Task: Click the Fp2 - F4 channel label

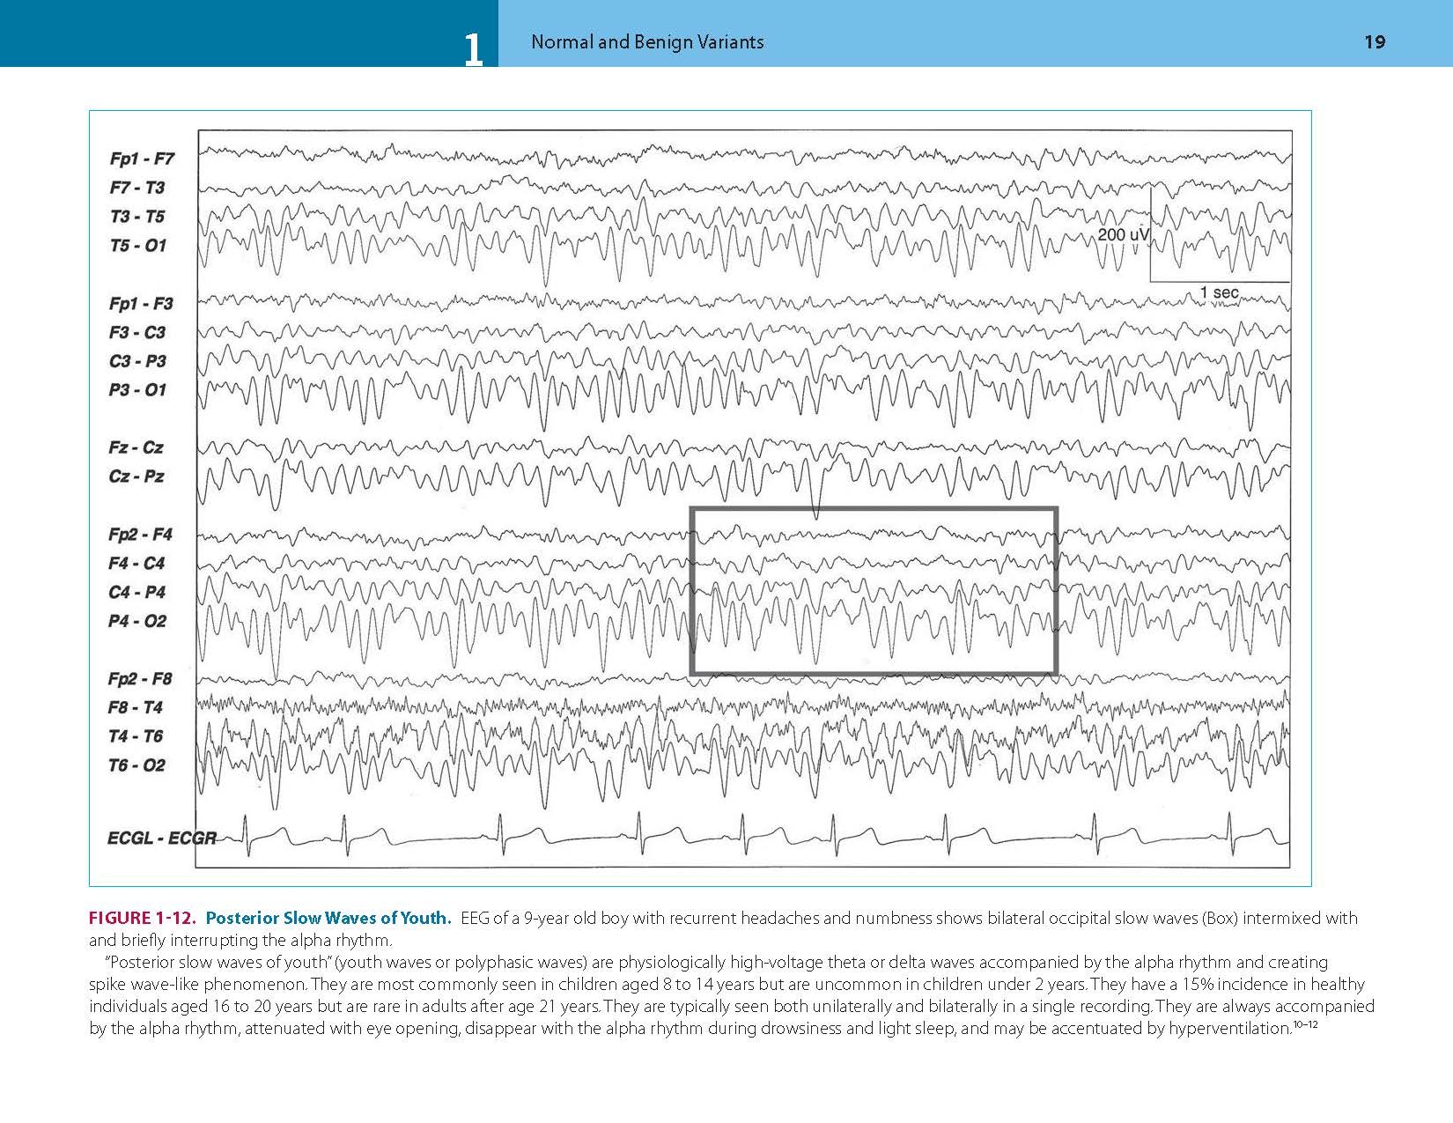Action: click(x=140, y=535)
